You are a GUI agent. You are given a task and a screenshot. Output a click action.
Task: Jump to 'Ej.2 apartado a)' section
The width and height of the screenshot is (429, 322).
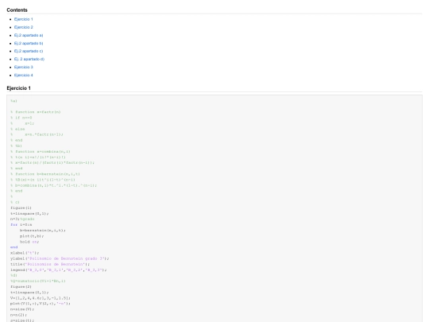click(x=29, y=35)
